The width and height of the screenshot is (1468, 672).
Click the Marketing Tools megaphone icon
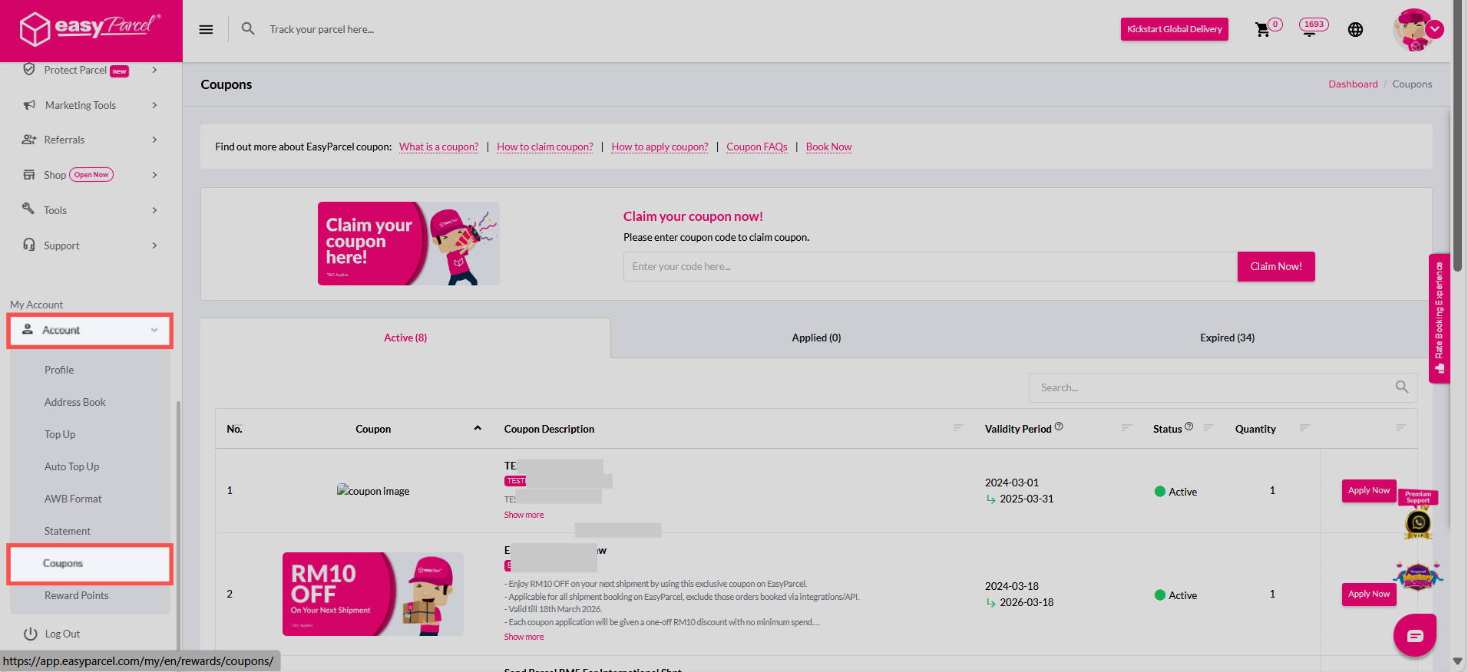coord(29,105)
